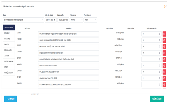Edit the SALADE BATAVIA FEUILLE ingredient field
This screenshot has width=169, height=105.
point(68,72)
